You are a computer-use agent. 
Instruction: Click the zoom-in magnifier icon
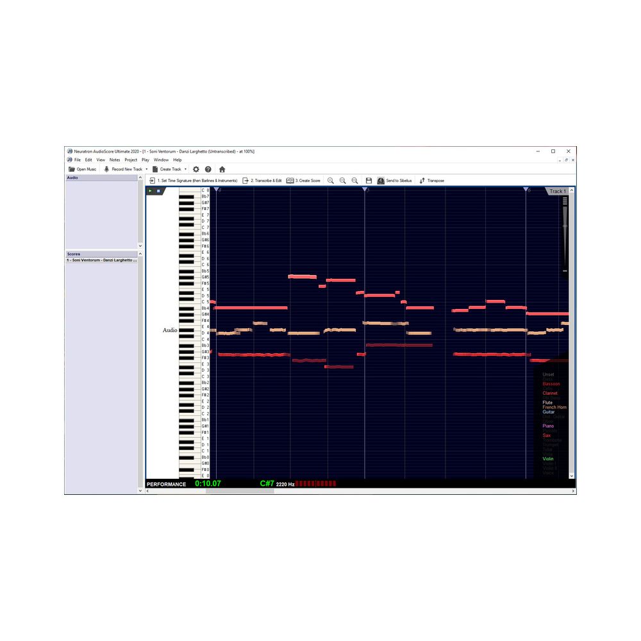(x=331, y=180)
